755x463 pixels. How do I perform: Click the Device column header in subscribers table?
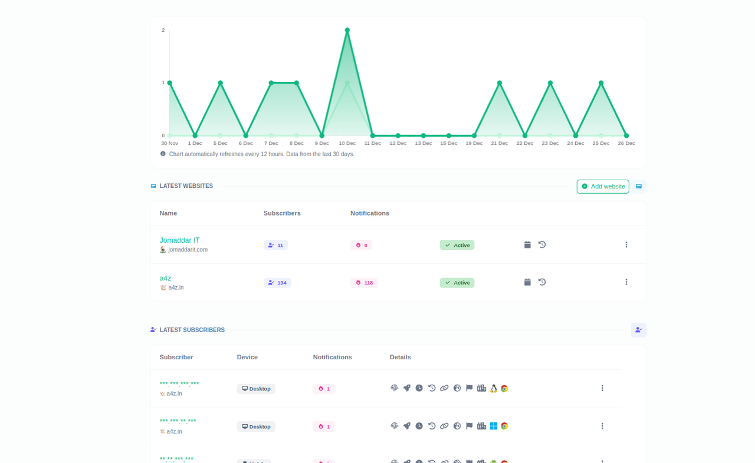coord(247,357)
